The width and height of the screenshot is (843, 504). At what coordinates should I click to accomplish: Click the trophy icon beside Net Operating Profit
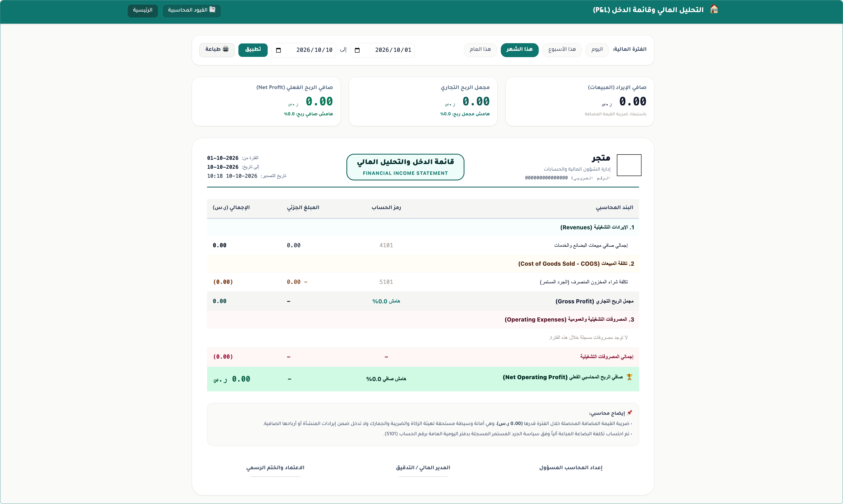point(629,377)
